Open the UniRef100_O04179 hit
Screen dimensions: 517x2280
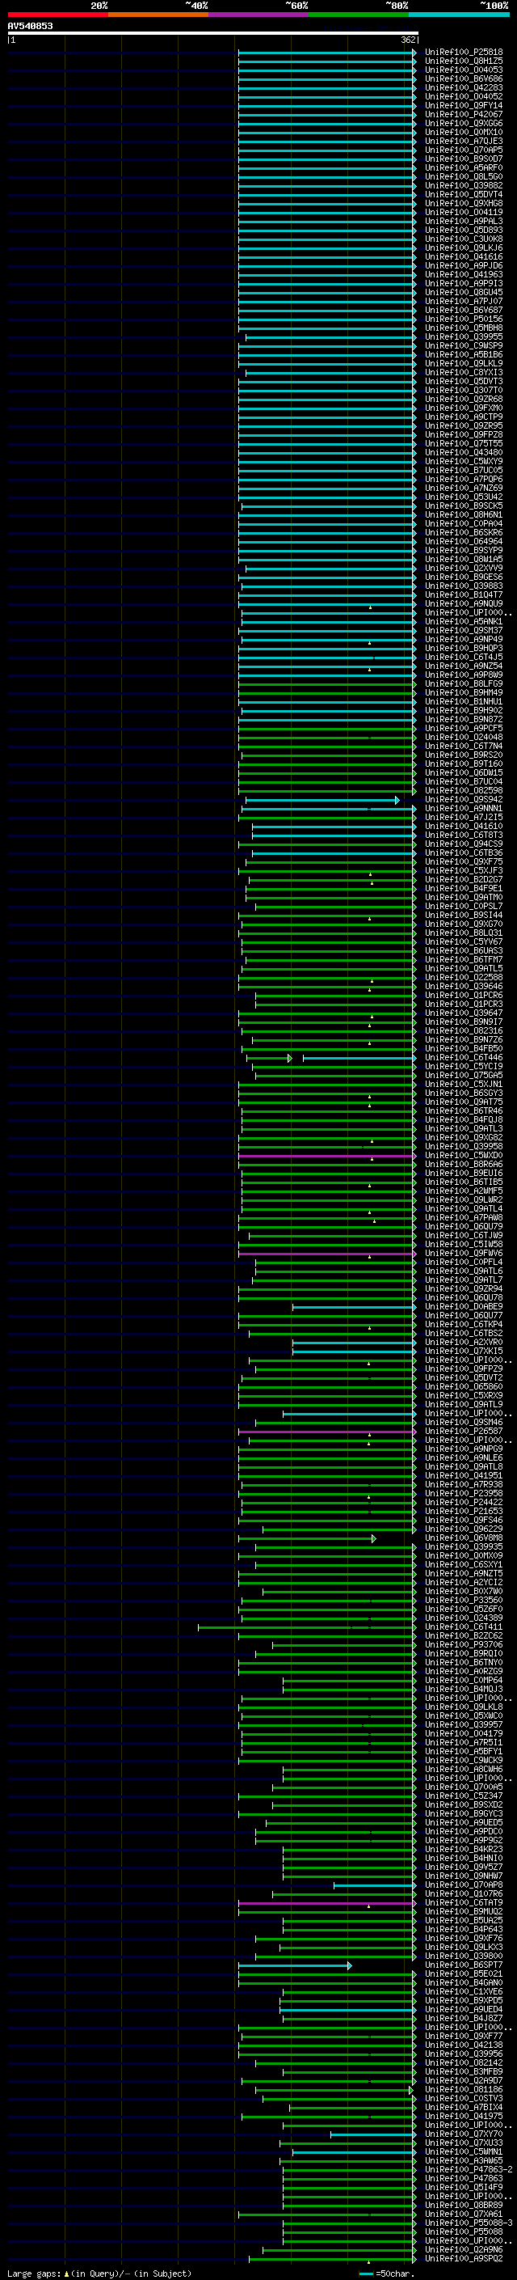pyautogui.click(x=463, y=1735)
